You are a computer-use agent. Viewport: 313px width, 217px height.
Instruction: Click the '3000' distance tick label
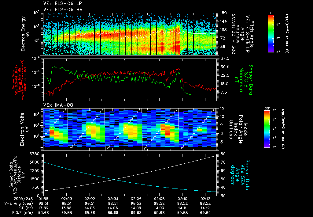coord(35,162)
